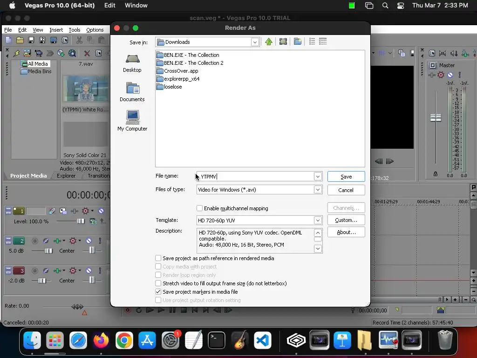Toggle Use project output rotation setting
The width and height of the screenshot is (477, 358).
(158, 300)
